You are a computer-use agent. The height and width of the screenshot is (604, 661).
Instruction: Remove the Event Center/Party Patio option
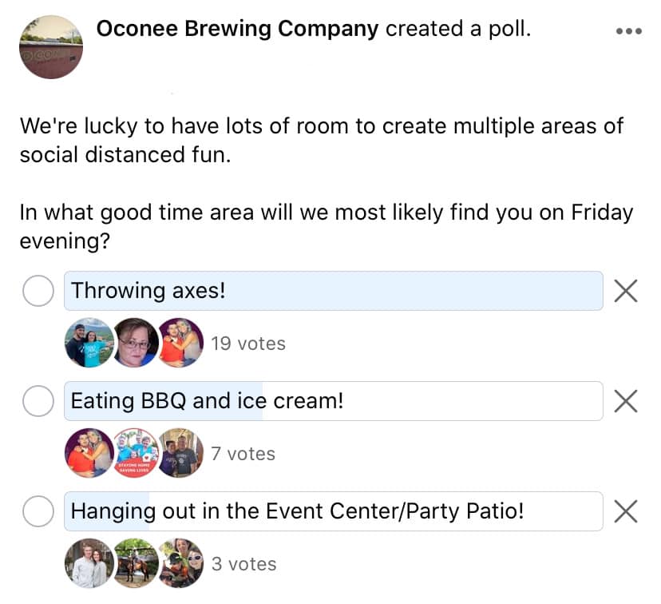point(626,511)
